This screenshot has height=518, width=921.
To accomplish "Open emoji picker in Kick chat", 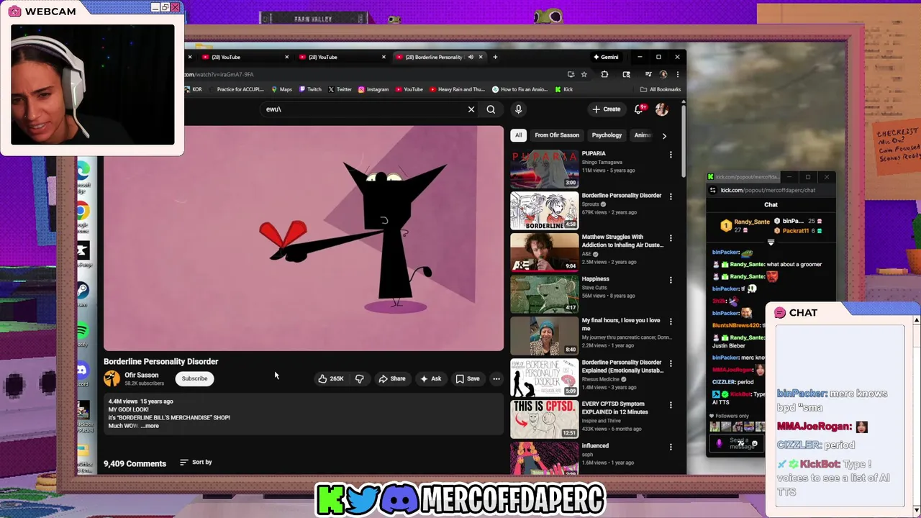I will [x=755, y=443].
